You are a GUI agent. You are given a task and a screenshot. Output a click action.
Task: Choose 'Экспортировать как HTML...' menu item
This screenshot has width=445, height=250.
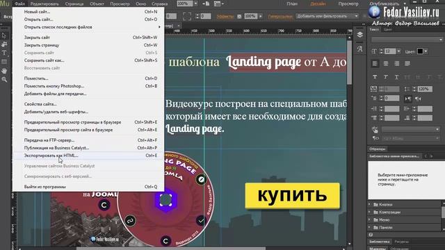click(88, 156)
